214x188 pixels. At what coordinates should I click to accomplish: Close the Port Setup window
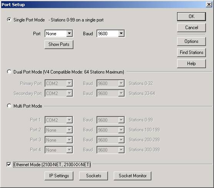coord(209,5)
